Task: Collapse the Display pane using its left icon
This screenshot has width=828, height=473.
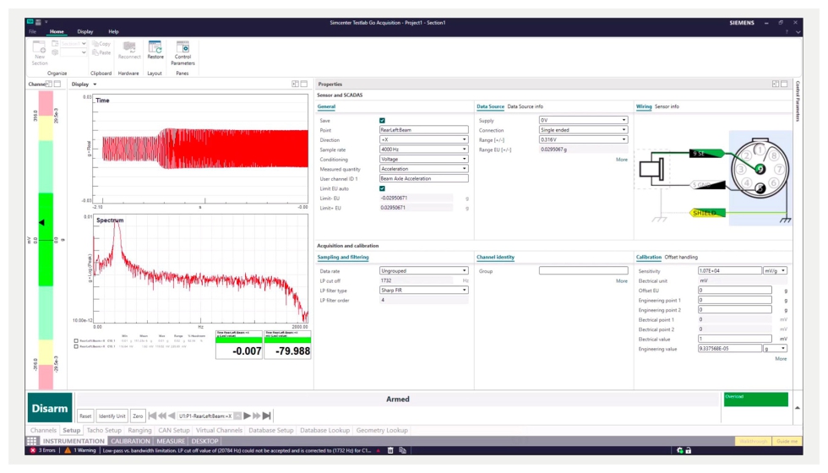Action: pyautogui.click(x=295, y=84)
